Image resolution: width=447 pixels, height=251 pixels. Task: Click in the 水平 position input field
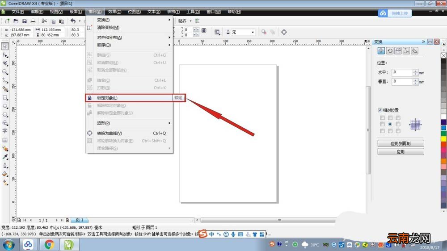(402, 72)
